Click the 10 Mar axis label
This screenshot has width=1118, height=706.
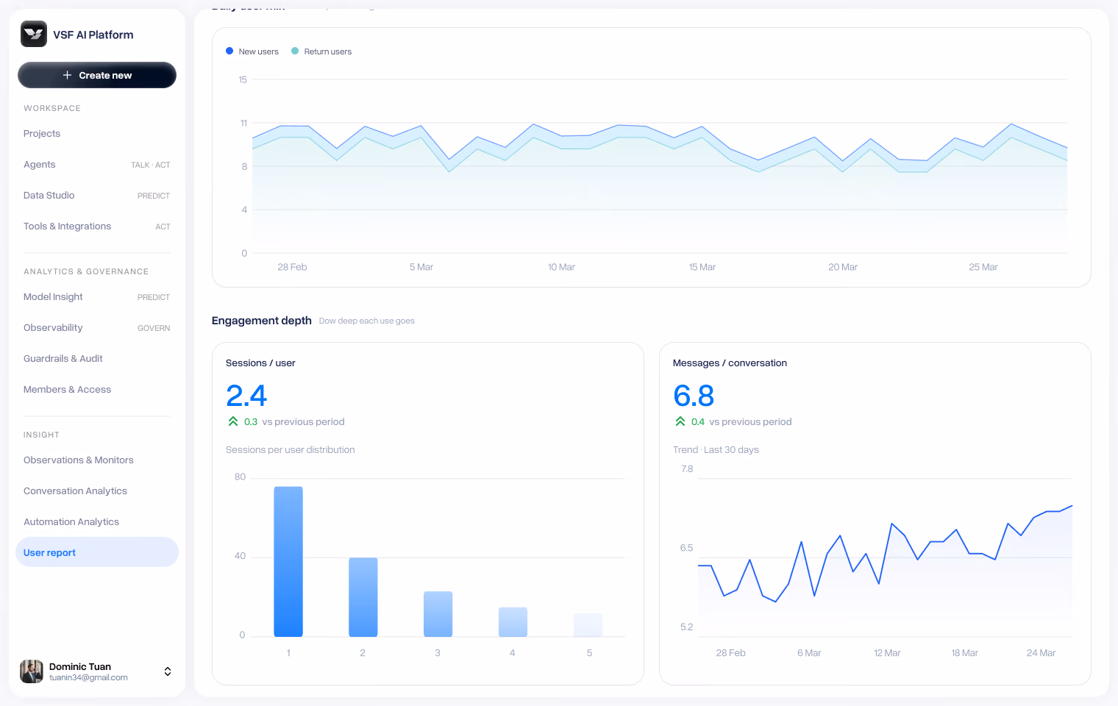pos(561,267)
